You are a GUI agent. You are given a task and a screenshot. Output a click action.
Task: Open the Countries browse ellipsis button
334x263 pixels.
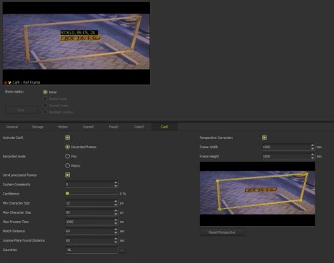click(x=122, y=250)
